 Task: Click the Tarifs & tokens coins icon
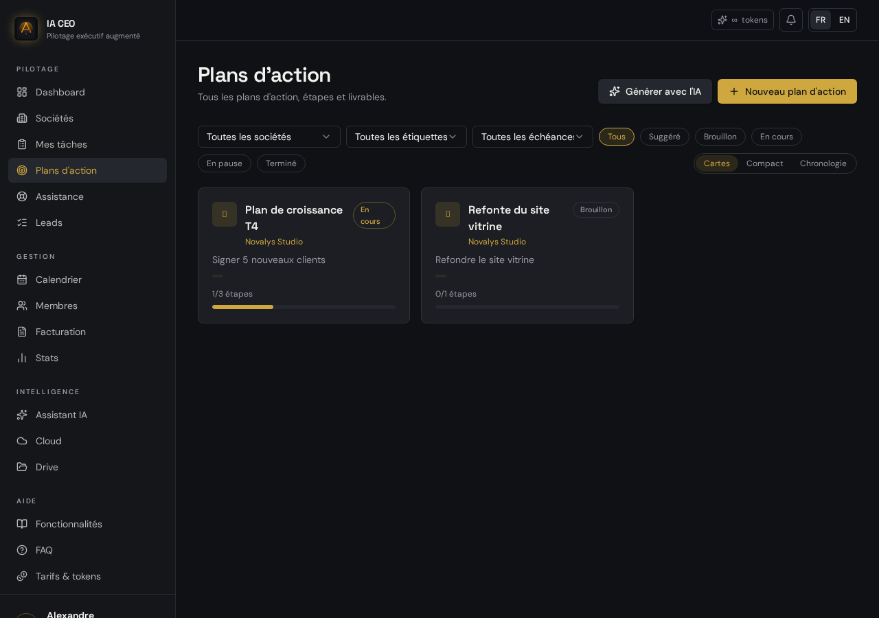pos(22,576)
